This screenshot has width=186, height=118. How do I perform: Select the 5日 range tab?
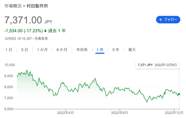[25, 50]
